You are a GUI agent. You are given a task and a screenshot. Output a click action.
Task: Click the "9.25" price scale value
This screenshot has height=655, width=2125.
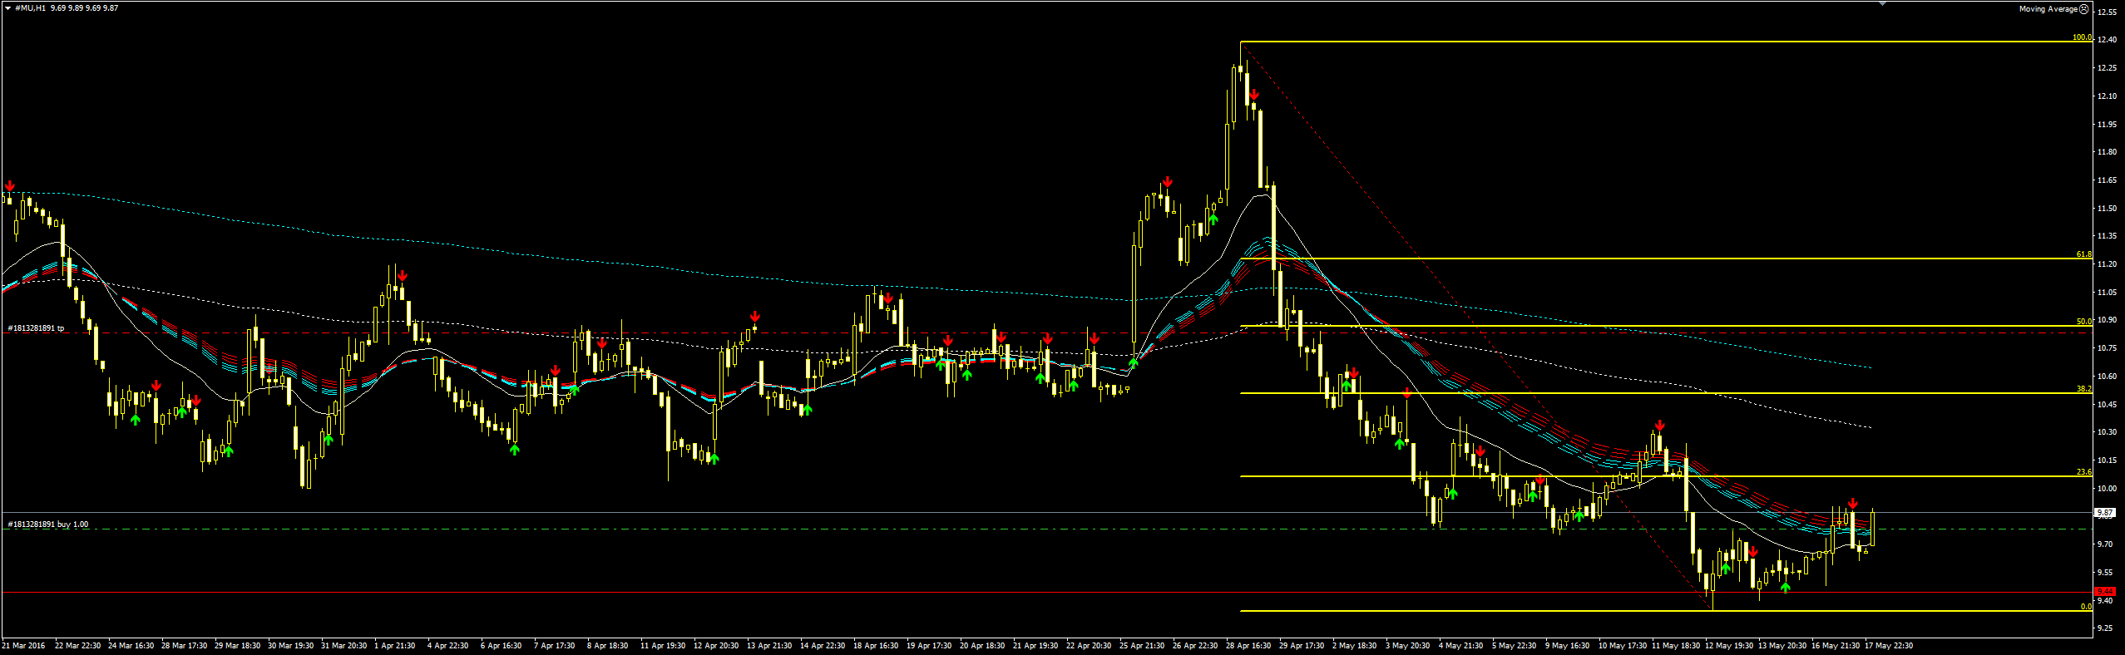(2107, 628)
